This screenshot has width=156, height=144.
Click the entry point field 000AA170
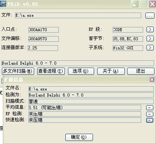point(44,30)
